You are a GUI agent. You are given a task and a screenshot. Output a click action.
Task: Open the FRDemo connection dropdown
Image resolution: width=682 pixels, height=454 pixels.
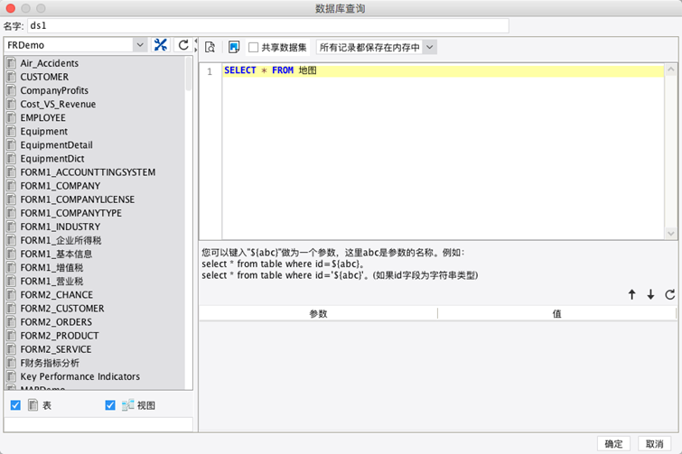[140, 45]
